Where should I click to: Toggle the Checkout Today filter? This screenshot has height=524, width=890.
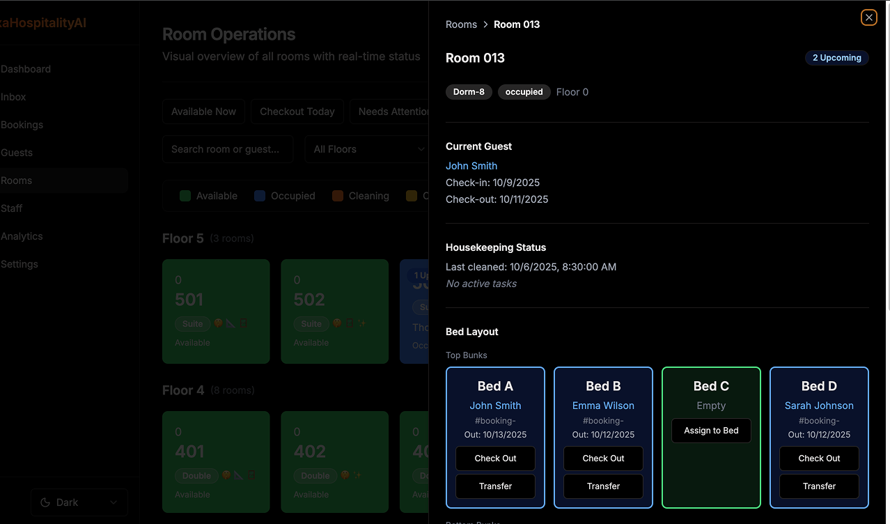click(x=297, y=111)
